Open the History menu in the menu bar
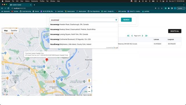186x105 pixels. tap(27, 1)
